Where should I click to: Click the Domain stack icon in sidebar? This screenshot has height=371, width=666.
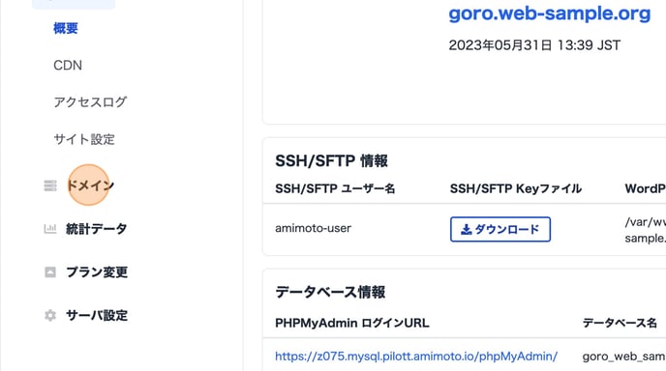[x=50, y=185]
